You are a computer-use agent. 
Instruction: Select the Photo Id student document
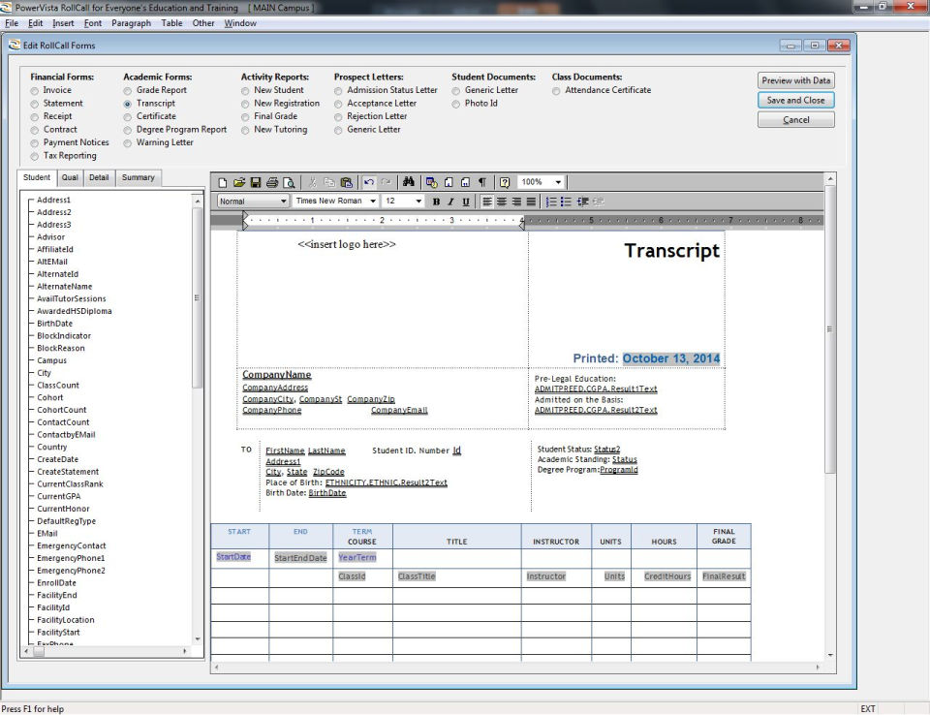coord(455,104)
